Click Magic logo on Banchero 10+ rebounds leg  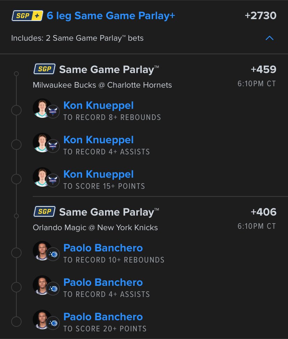coord(53,254)
